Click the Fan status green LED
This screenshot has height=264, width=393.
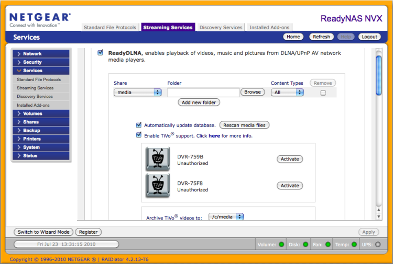coord(328,245)
